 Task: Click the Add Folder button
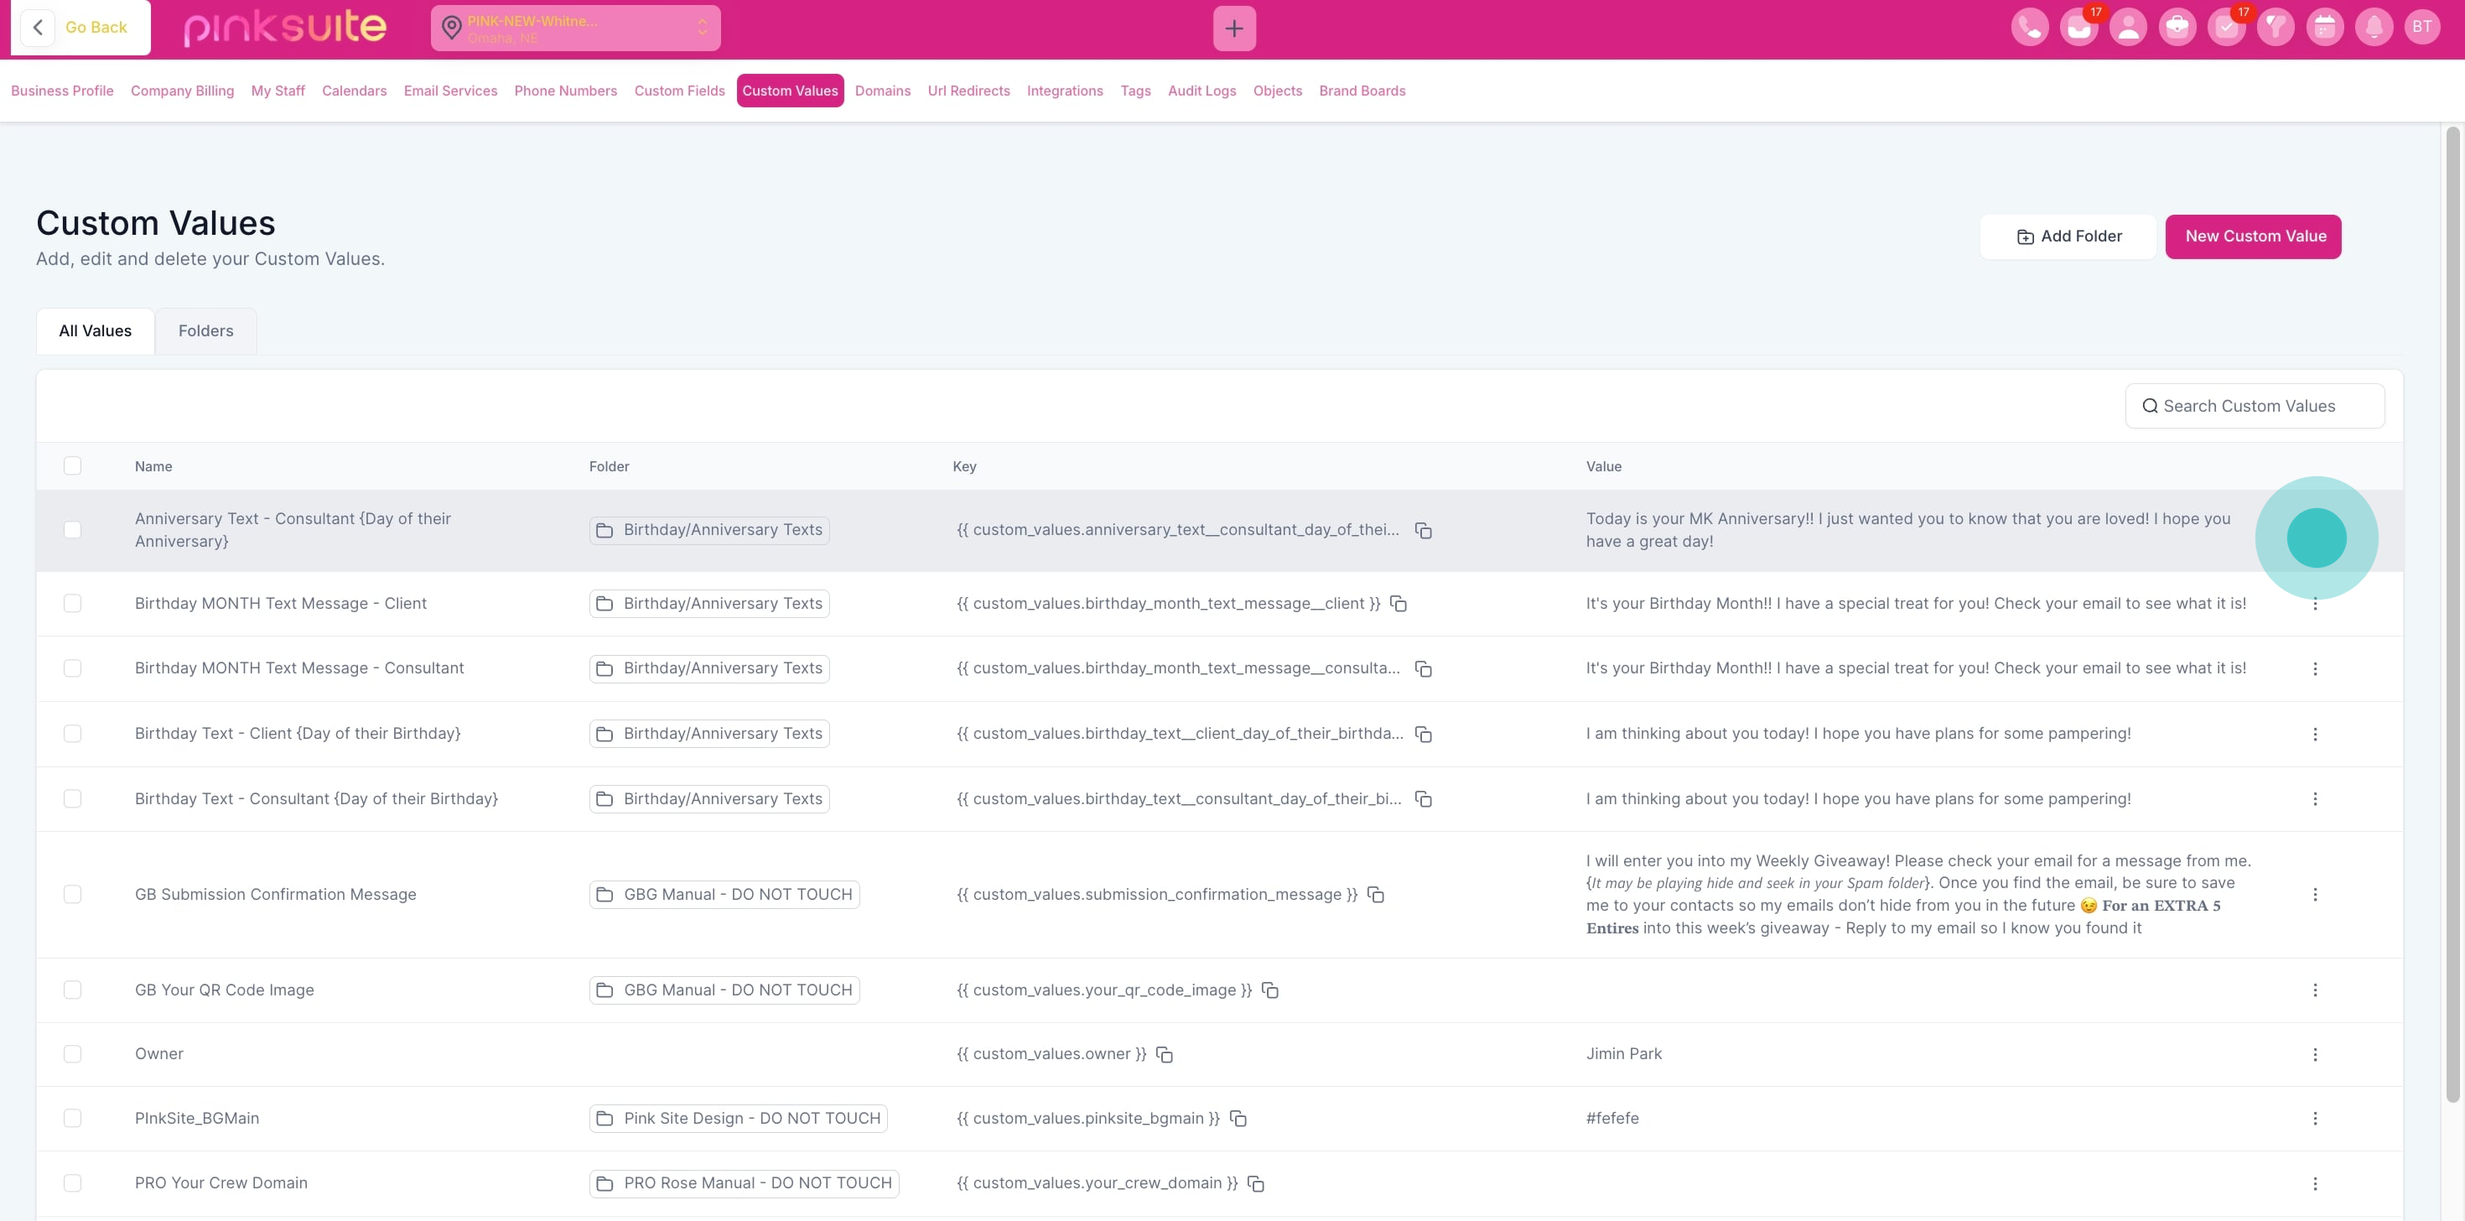[x=2068, y=236]
